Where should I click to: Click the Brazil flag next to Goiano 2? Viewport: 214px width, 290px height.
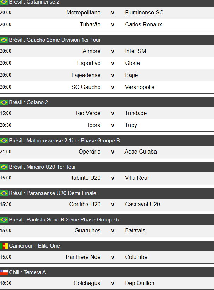click(4, 102)
